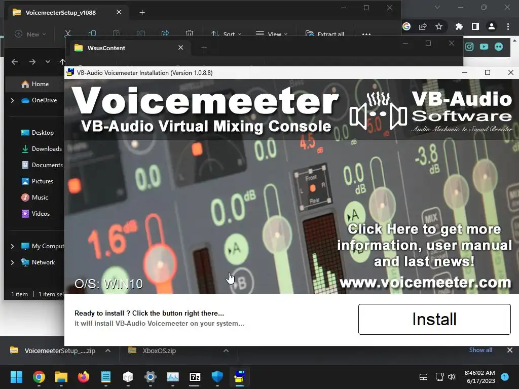Open the View dropdown in Explorer
Viewport: 519px width, 389px height.
(x=272, y=34)
